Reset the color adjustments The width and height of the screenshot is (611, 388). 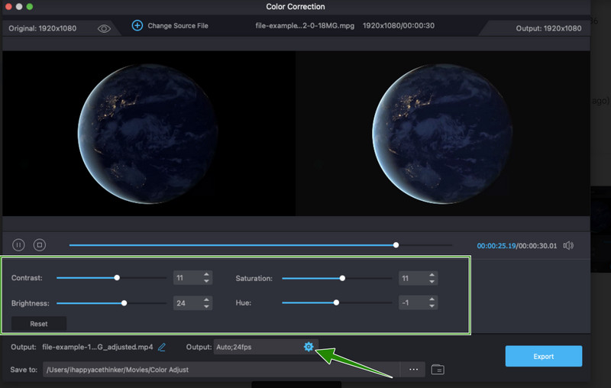39,324
